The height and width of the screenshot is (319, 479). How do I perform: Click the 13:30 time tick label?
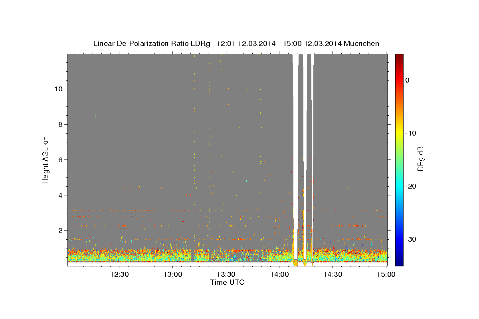(x=226, y=274)
